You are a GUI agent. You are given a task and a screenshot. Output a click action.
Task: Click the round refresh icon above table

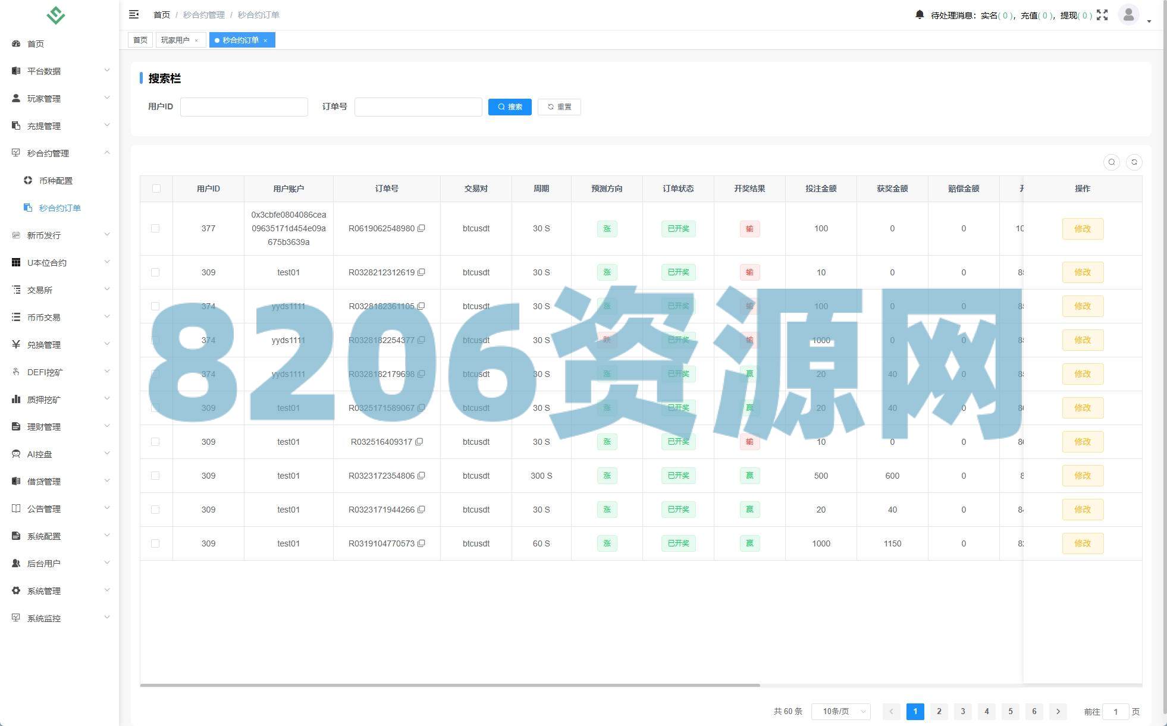1134,162
